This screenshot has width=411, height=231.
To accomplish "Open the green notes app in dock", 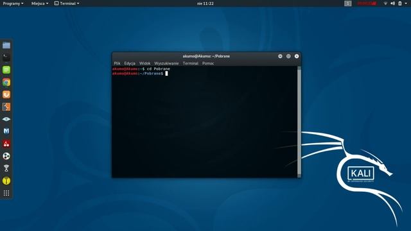I will click(6, 70).
